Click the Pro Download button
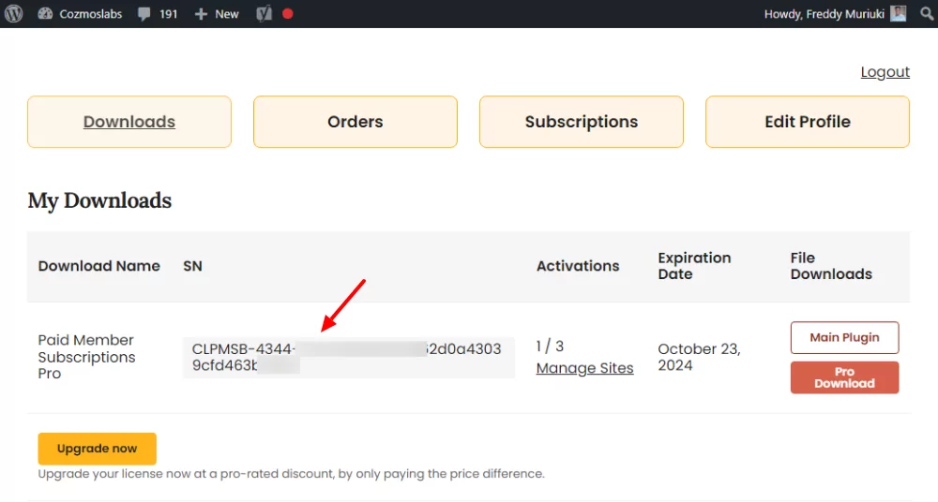The image size is (938, 502). [x=844, y=377]
